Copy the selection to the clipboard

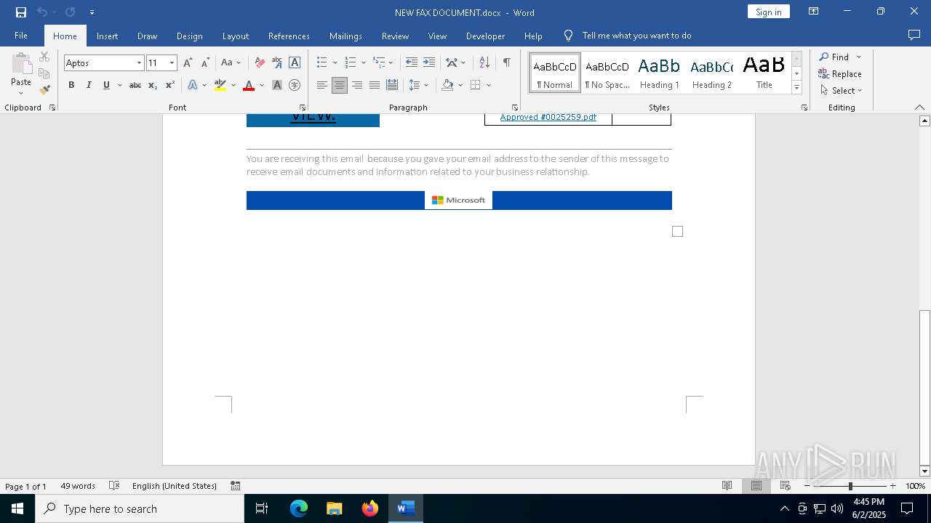point(44,73)
